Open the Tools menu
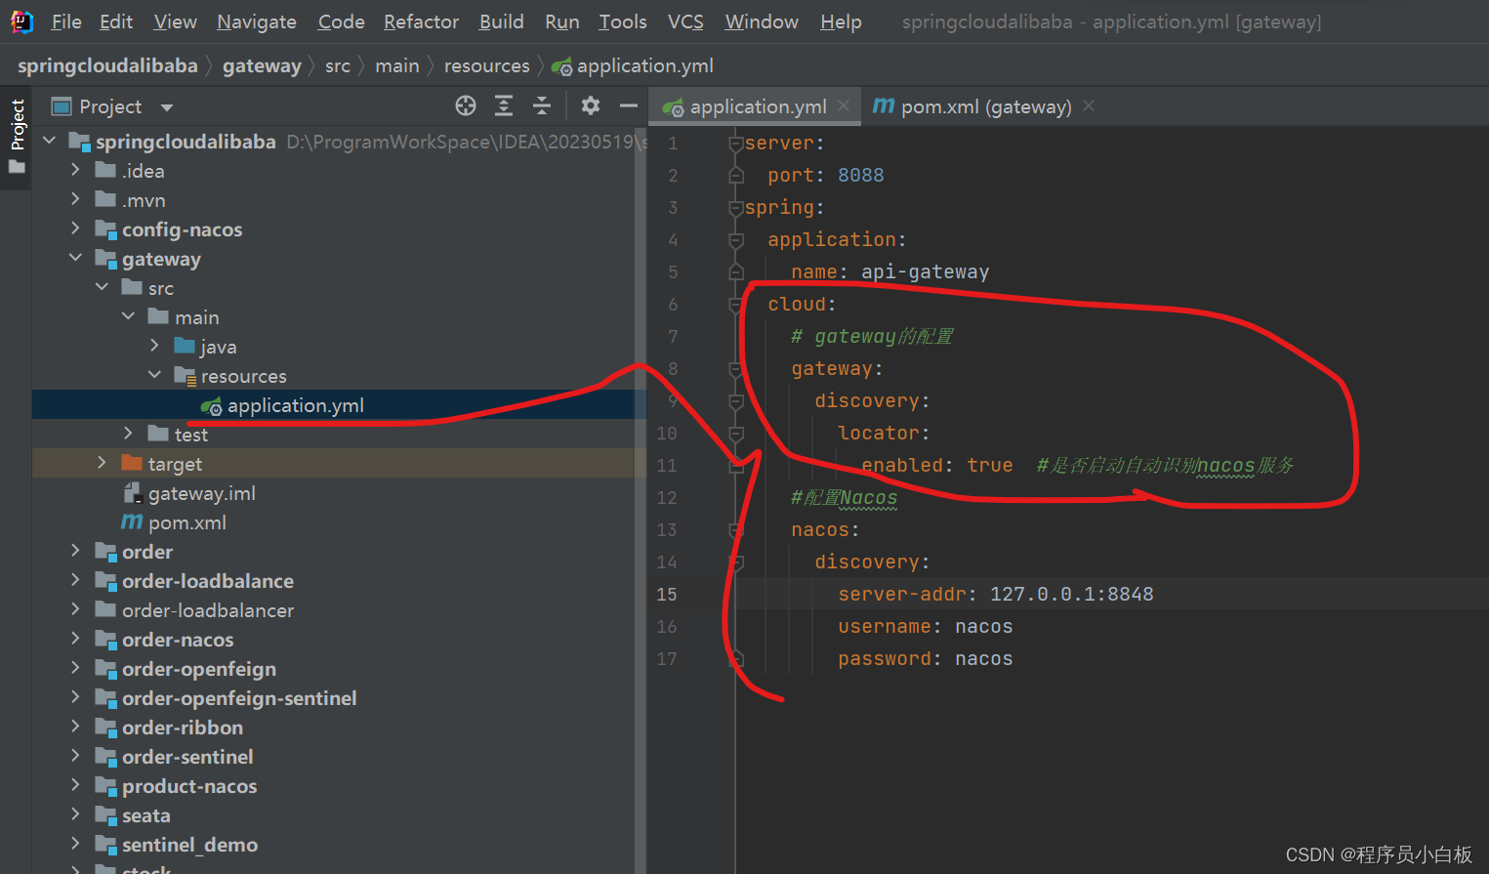This screenshot has height=874, width=1489. coord(623,21)
